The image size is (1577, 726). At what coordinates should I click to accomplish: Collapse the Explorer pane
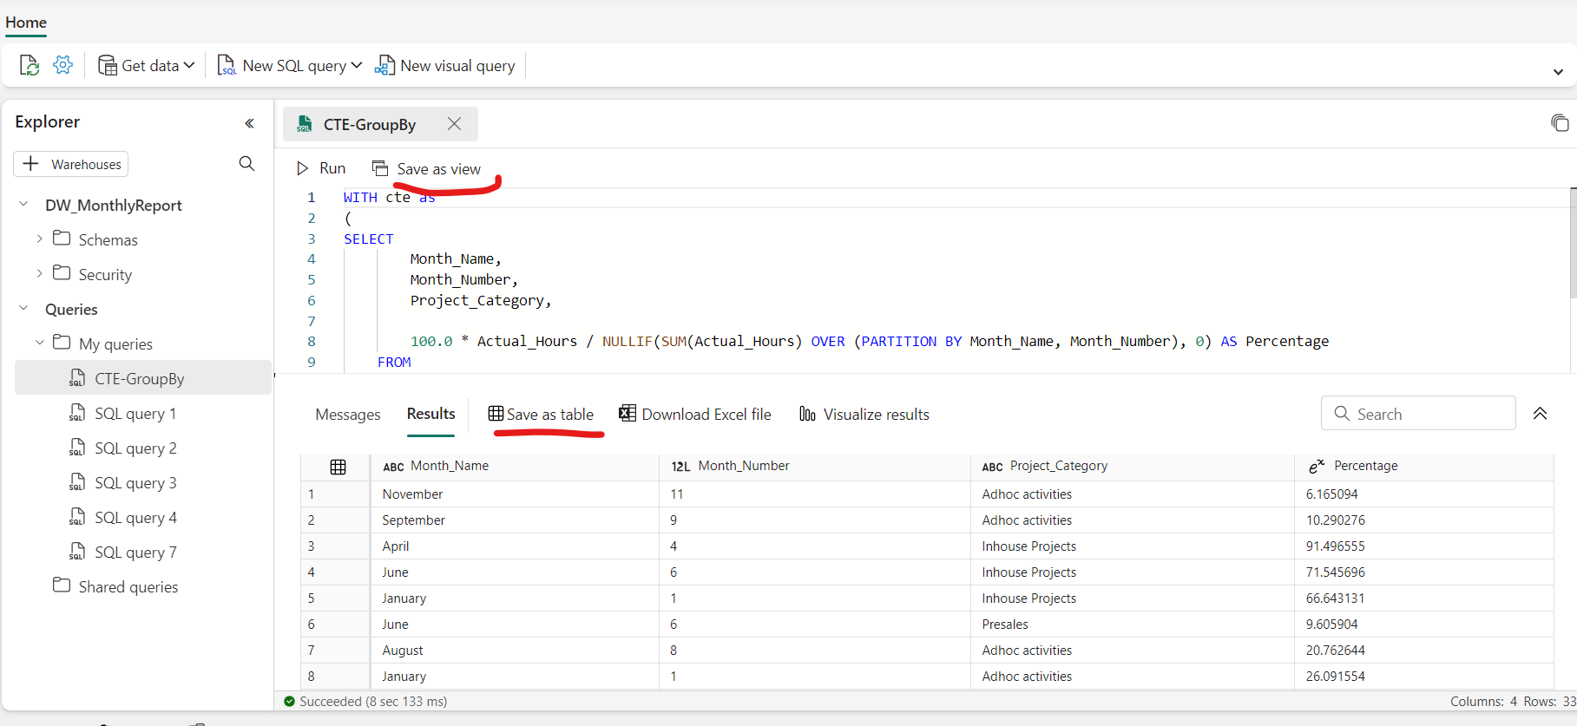(249, 123)
